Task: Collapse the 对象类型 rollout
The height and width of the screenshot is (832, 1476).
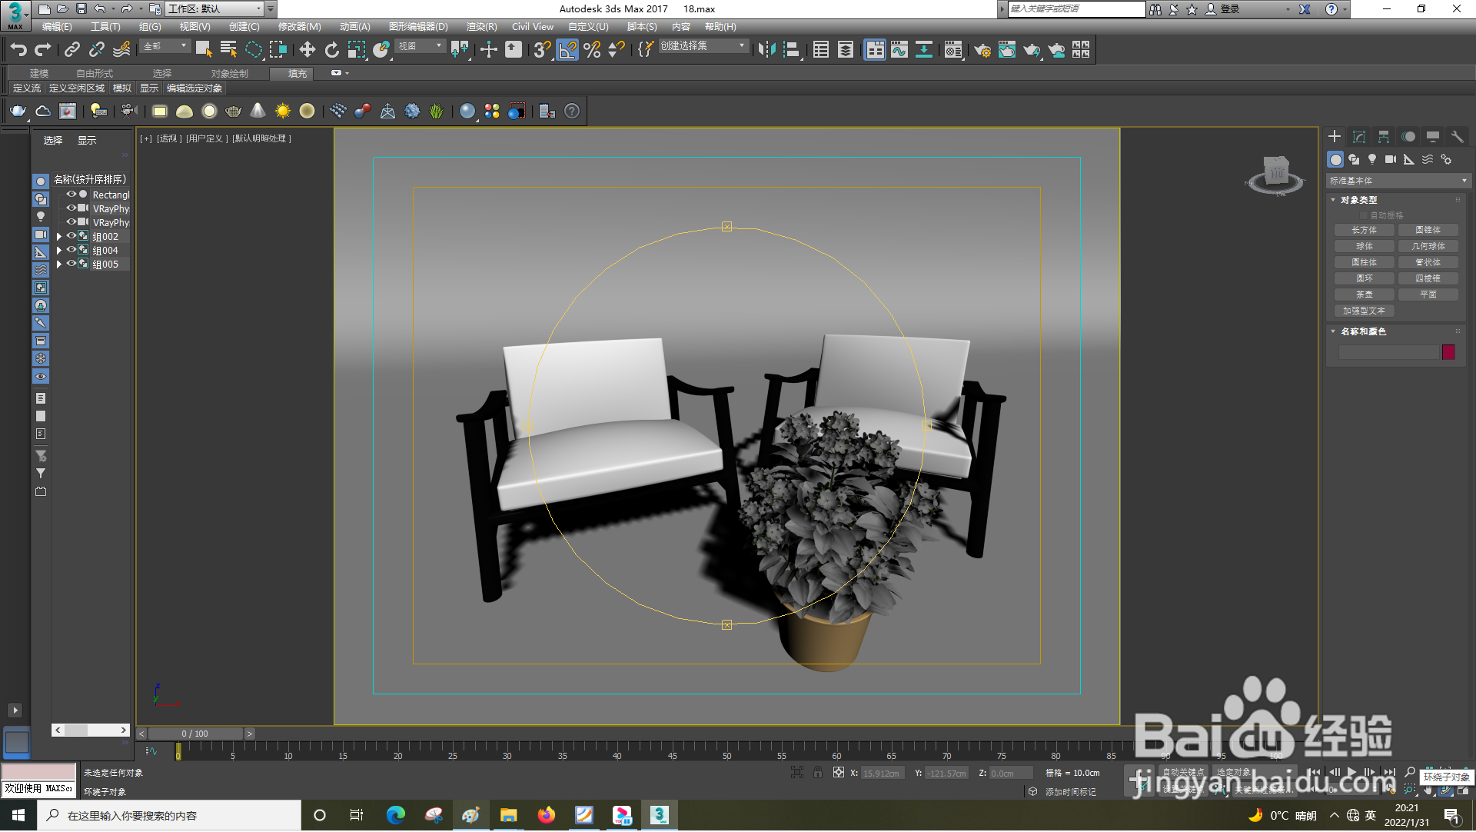Action: pos(1334,200)
